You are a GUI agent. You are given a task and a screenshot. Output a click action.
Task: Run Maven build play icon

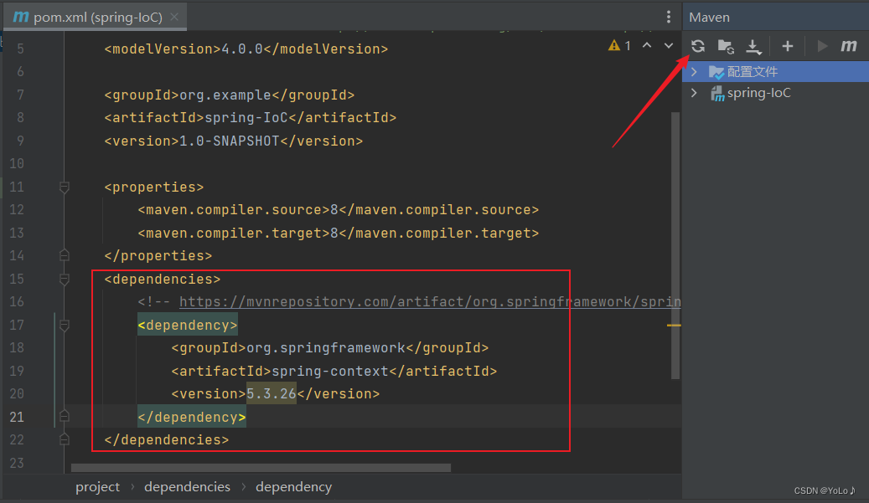click(822, 46)
